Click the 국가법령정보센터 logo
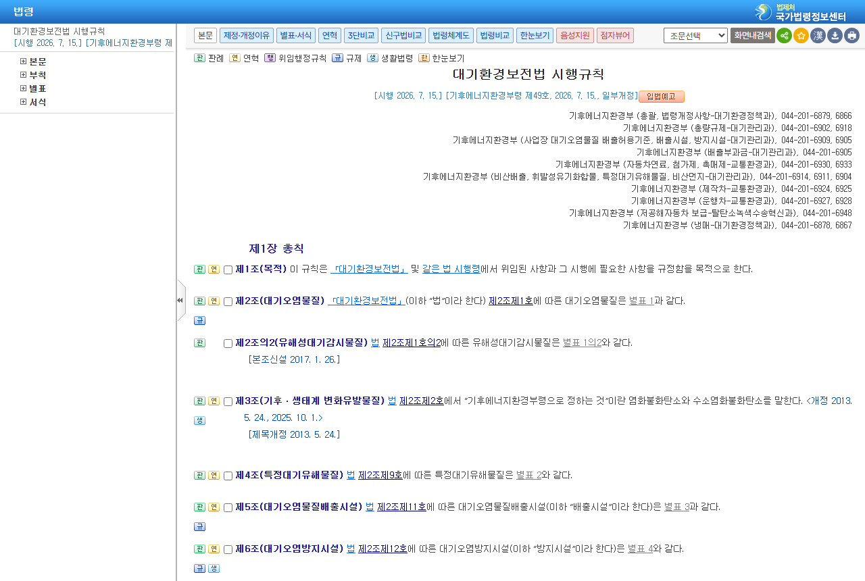 click(801, 11)
